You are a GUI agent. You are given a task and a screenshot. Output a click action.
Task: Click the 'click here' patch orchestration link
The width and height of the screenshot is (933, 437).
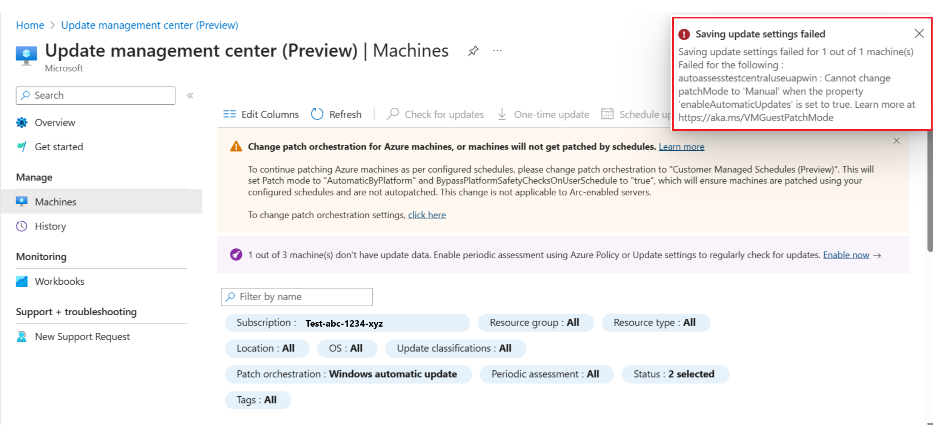click(x=427, y=215)
